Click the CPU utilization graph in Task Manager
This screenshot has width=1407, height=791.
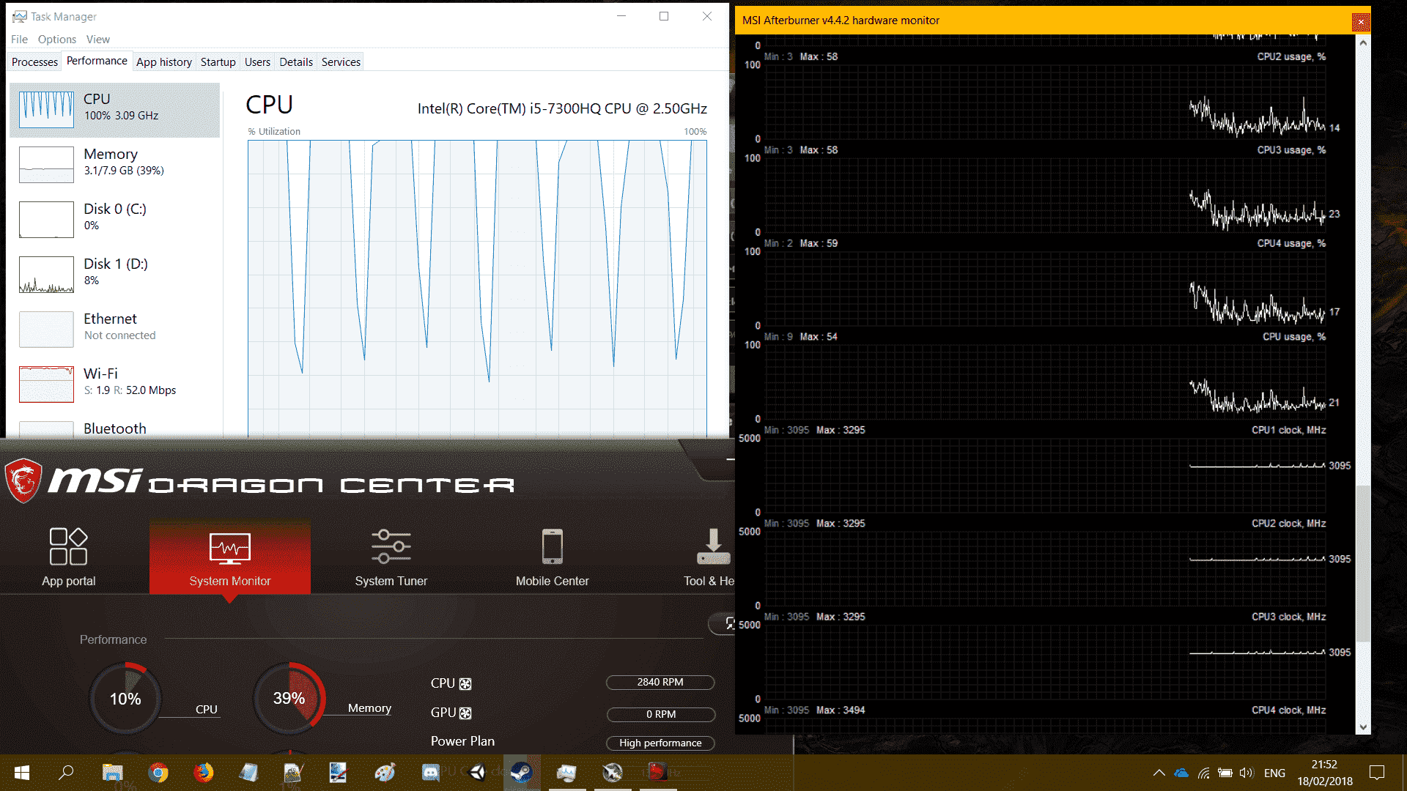click(x=477, y=289)
